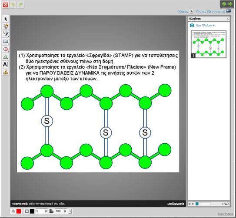This screenshot has width=236, height=218.
Task: Click Νέο Πλαίσιο + to add frame
Action: pyautogui.click(x=202, y=26)
